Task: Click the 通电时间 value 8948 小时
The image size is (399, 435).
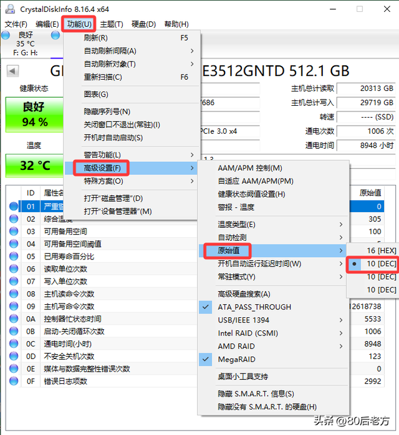Action: point(366,146)
